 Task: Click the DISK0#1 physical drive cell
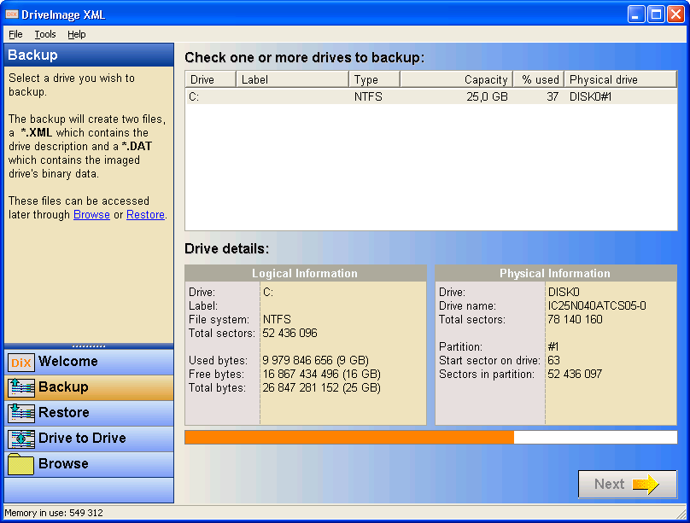tap(590, 96)
